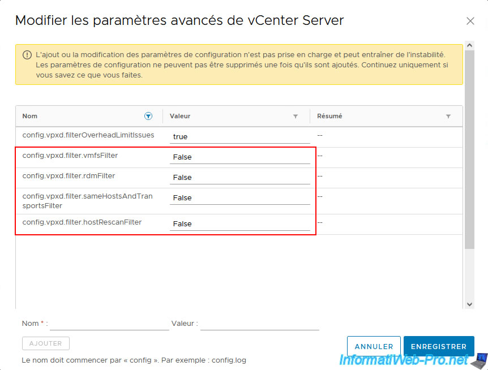
Task: Edit value of sameHostsAndTransportsFilter
Action: [239, 198]
